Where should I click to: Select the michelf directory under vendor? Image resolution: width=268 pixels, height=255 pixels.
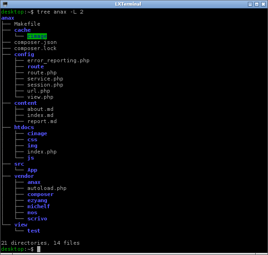[x=39, y=206]
